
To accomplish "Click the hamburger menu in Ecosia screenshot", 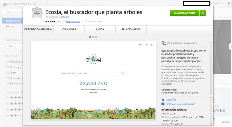I will coord(151,45).
